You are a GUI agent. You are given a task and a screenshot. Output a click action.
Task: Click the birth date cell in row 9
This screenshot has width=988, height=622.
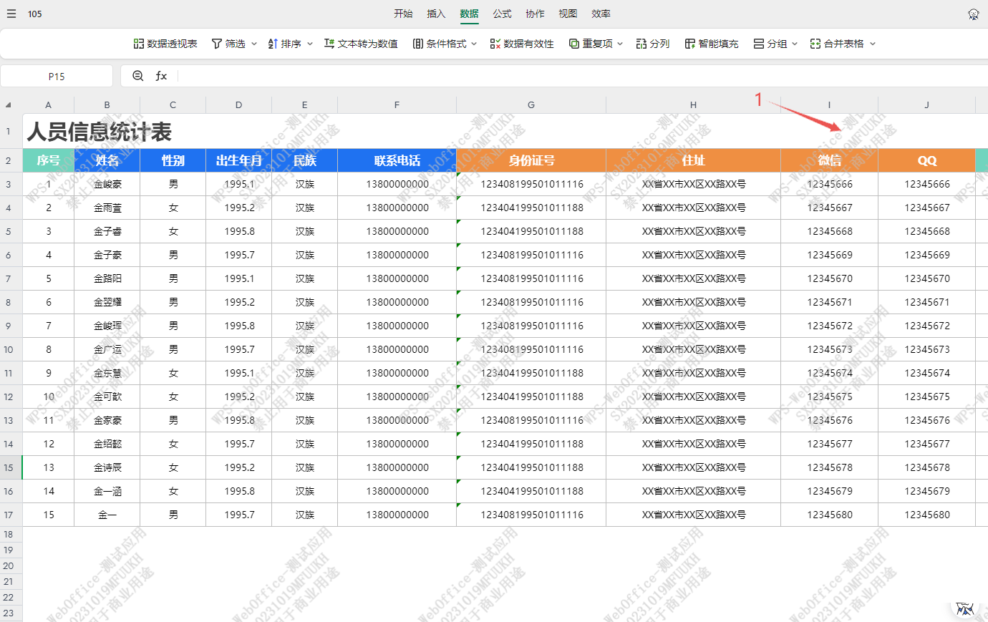[238, 326]
